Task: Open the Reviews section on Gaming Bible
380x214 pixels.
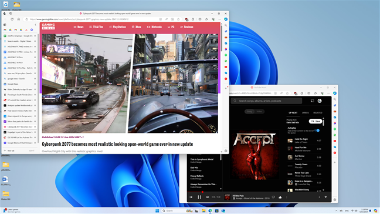Action: (186, 27)
